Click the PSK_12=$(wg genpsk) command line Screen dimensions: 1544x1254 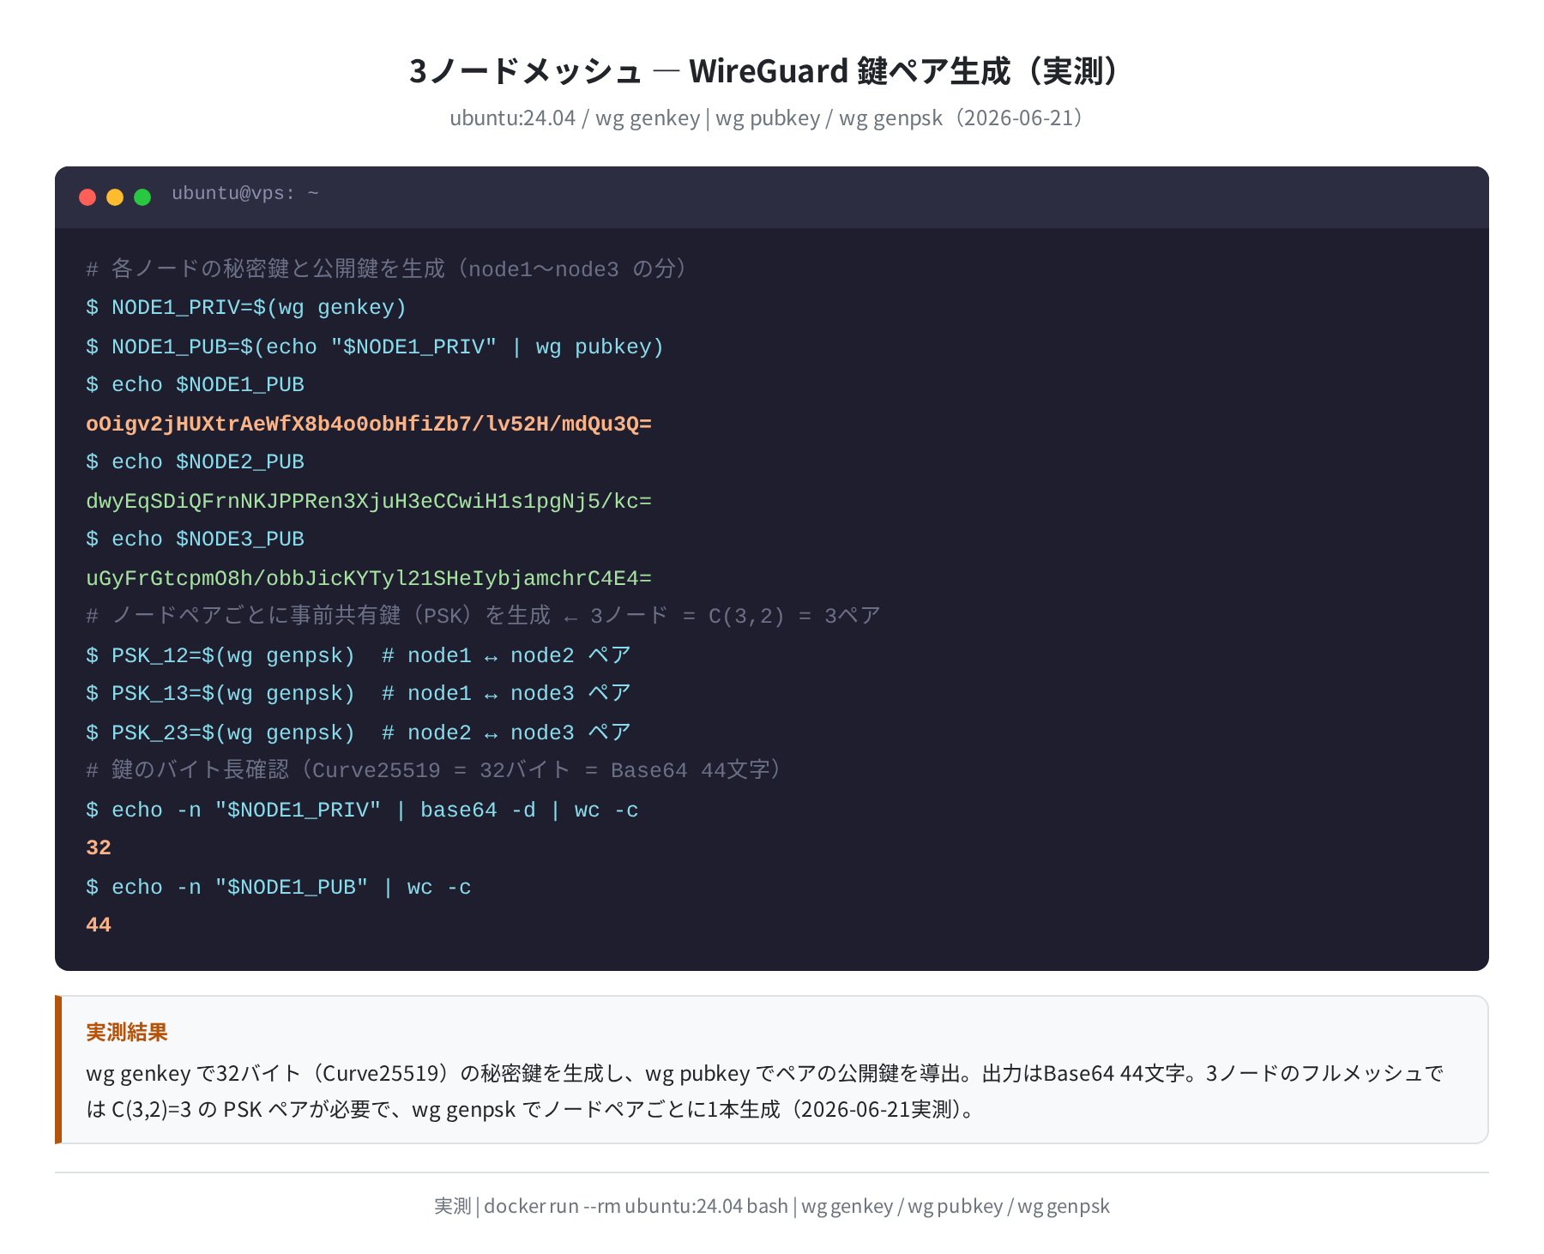[359, 655]
